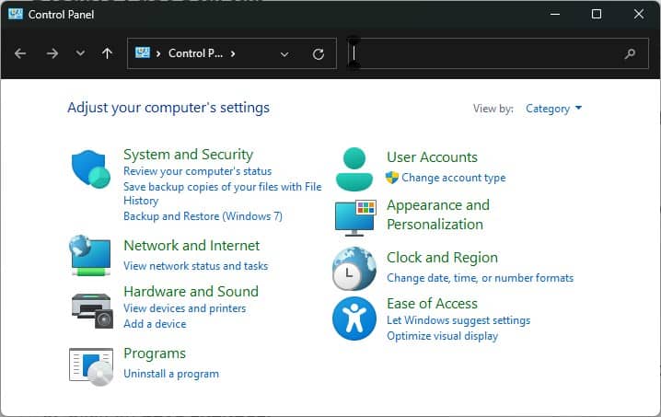Screen dimensions: 661x417
Task: Open Appearance and Personalization category
Action: point(438,214)
